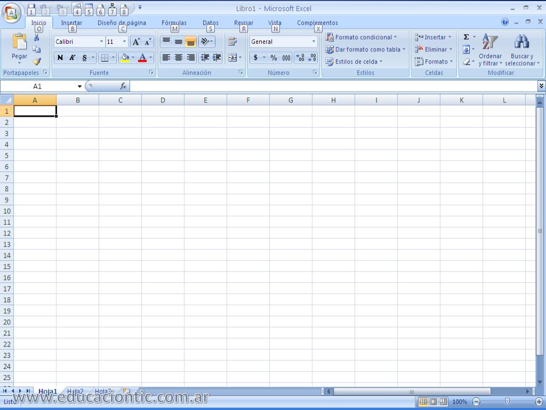Expand Formato condicional menu
The width and height of the screenshot is (546, 410).
tap(361, 37)
